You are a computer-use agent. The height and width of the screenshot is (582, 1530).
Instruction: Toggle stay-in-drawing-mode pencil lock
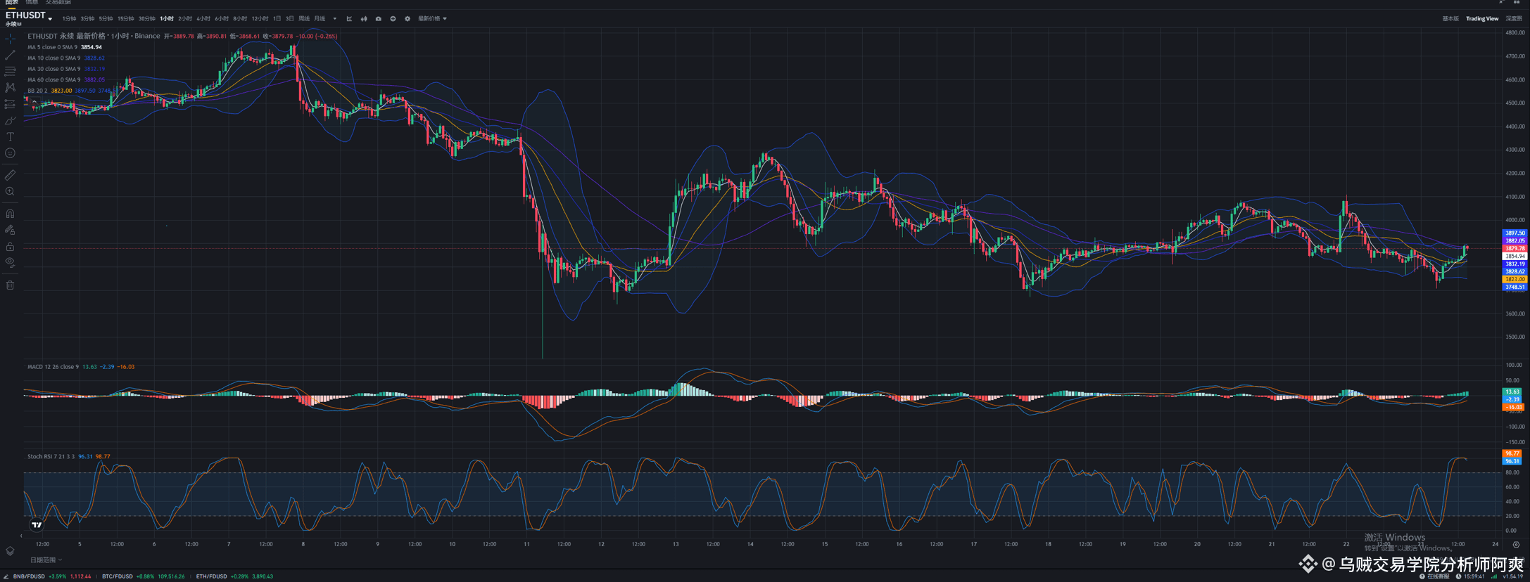point(10,230)
